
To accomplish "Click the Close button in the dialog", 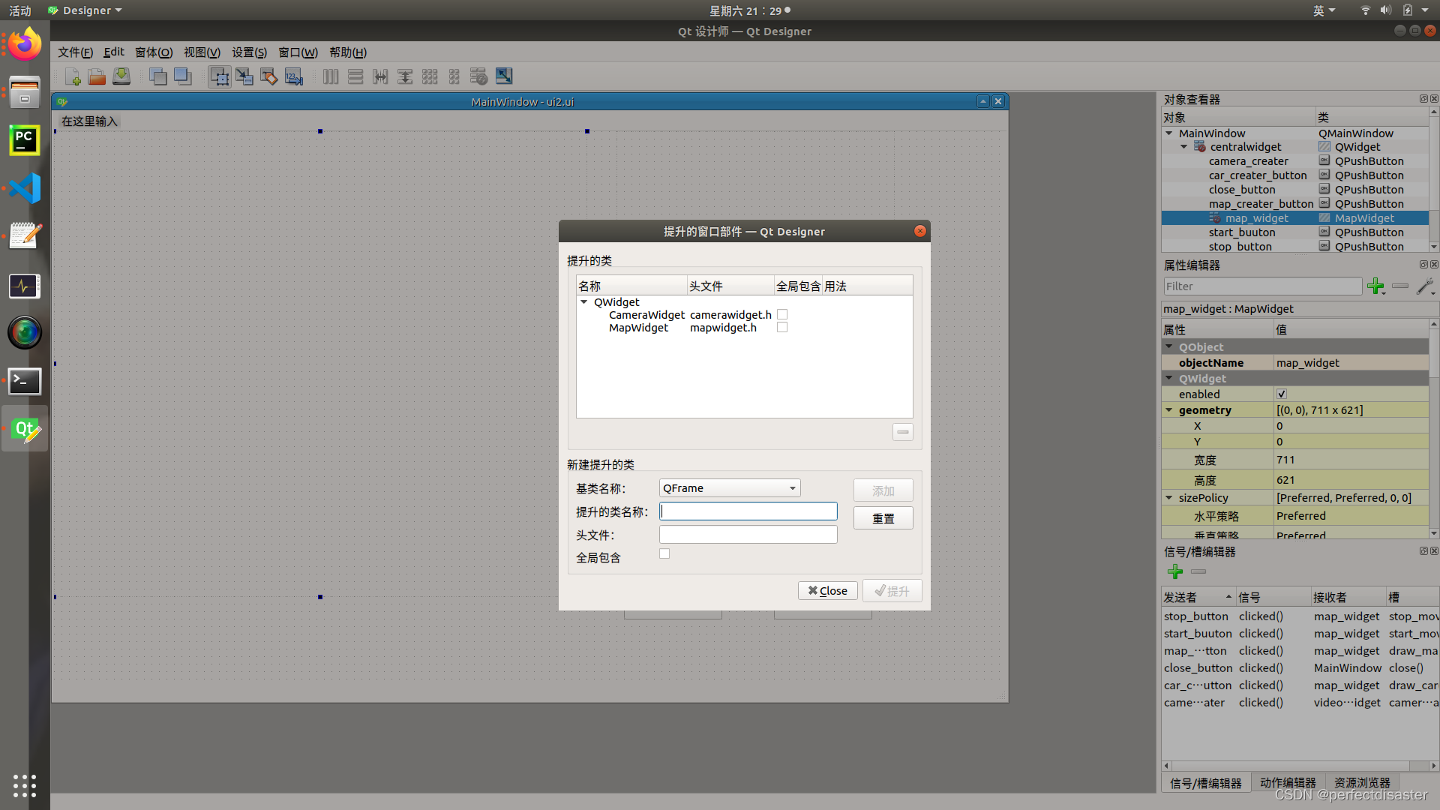I will [x=827, y=591].
